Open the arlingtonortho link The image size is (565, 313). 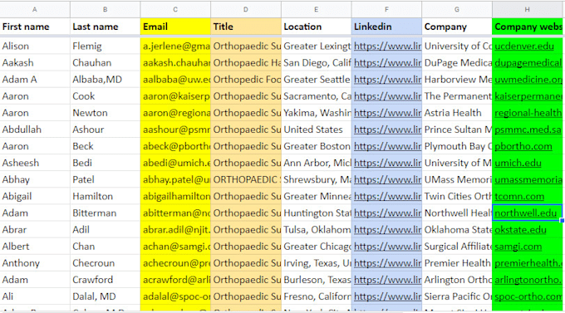pos(528,280)
